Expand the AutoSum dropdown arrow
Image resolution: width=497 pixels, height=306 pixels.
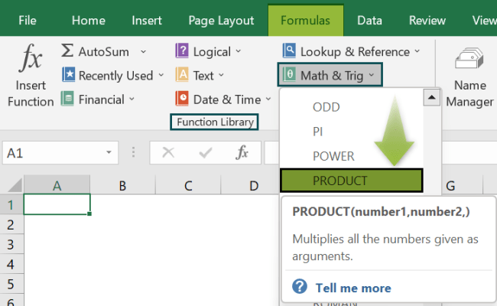[x=144, y=51]
